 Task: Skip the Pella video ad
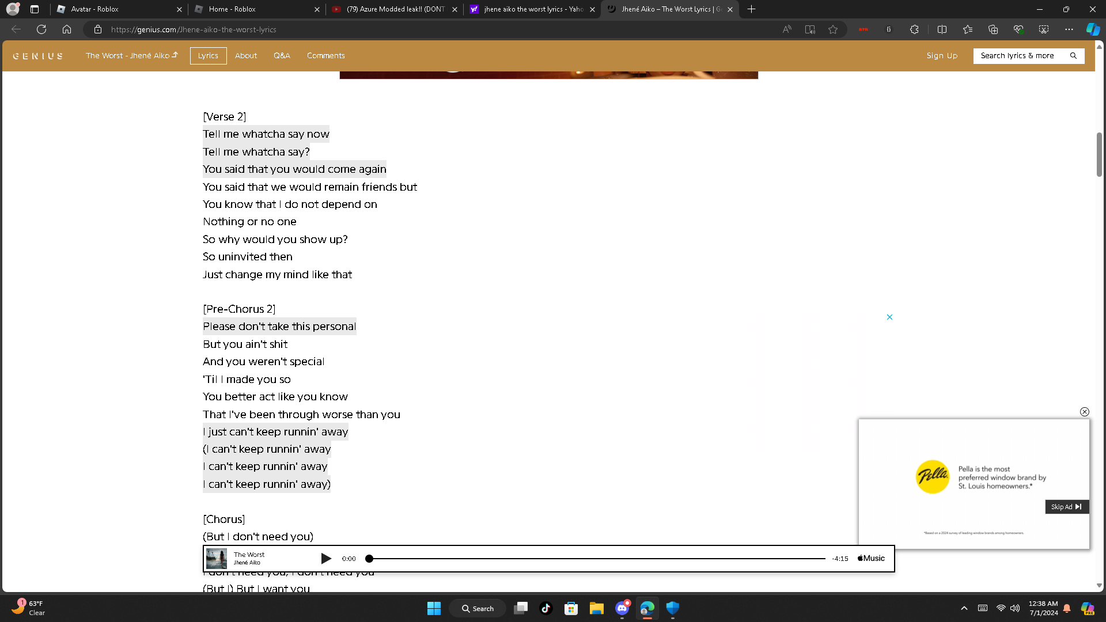(1067, 507)
